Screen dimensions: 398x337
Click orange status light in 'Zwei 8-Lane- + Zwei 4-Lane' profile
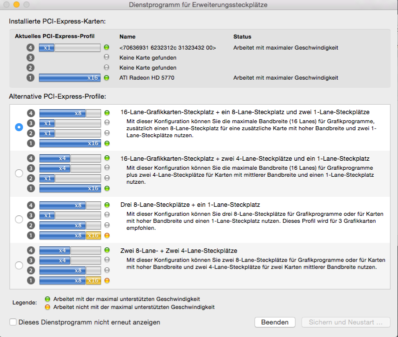(107, 280)
